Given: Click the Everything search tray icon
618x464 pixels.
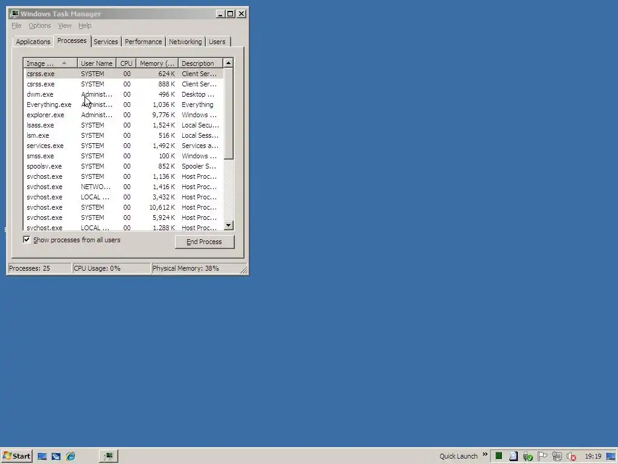Looking at the screenshot, I should coord(514,456).
